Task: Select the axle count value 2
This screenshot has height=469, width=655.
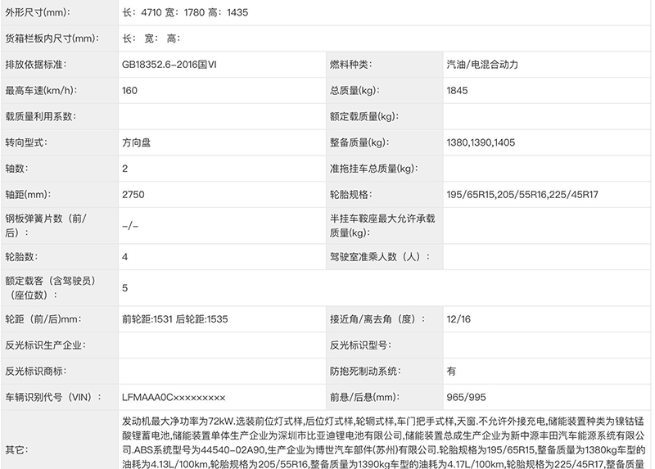Action: 125,169
